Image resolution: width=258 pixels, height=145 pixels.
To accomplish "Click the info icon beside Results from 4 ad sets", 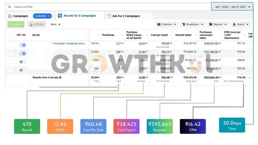I will [60, 78].
